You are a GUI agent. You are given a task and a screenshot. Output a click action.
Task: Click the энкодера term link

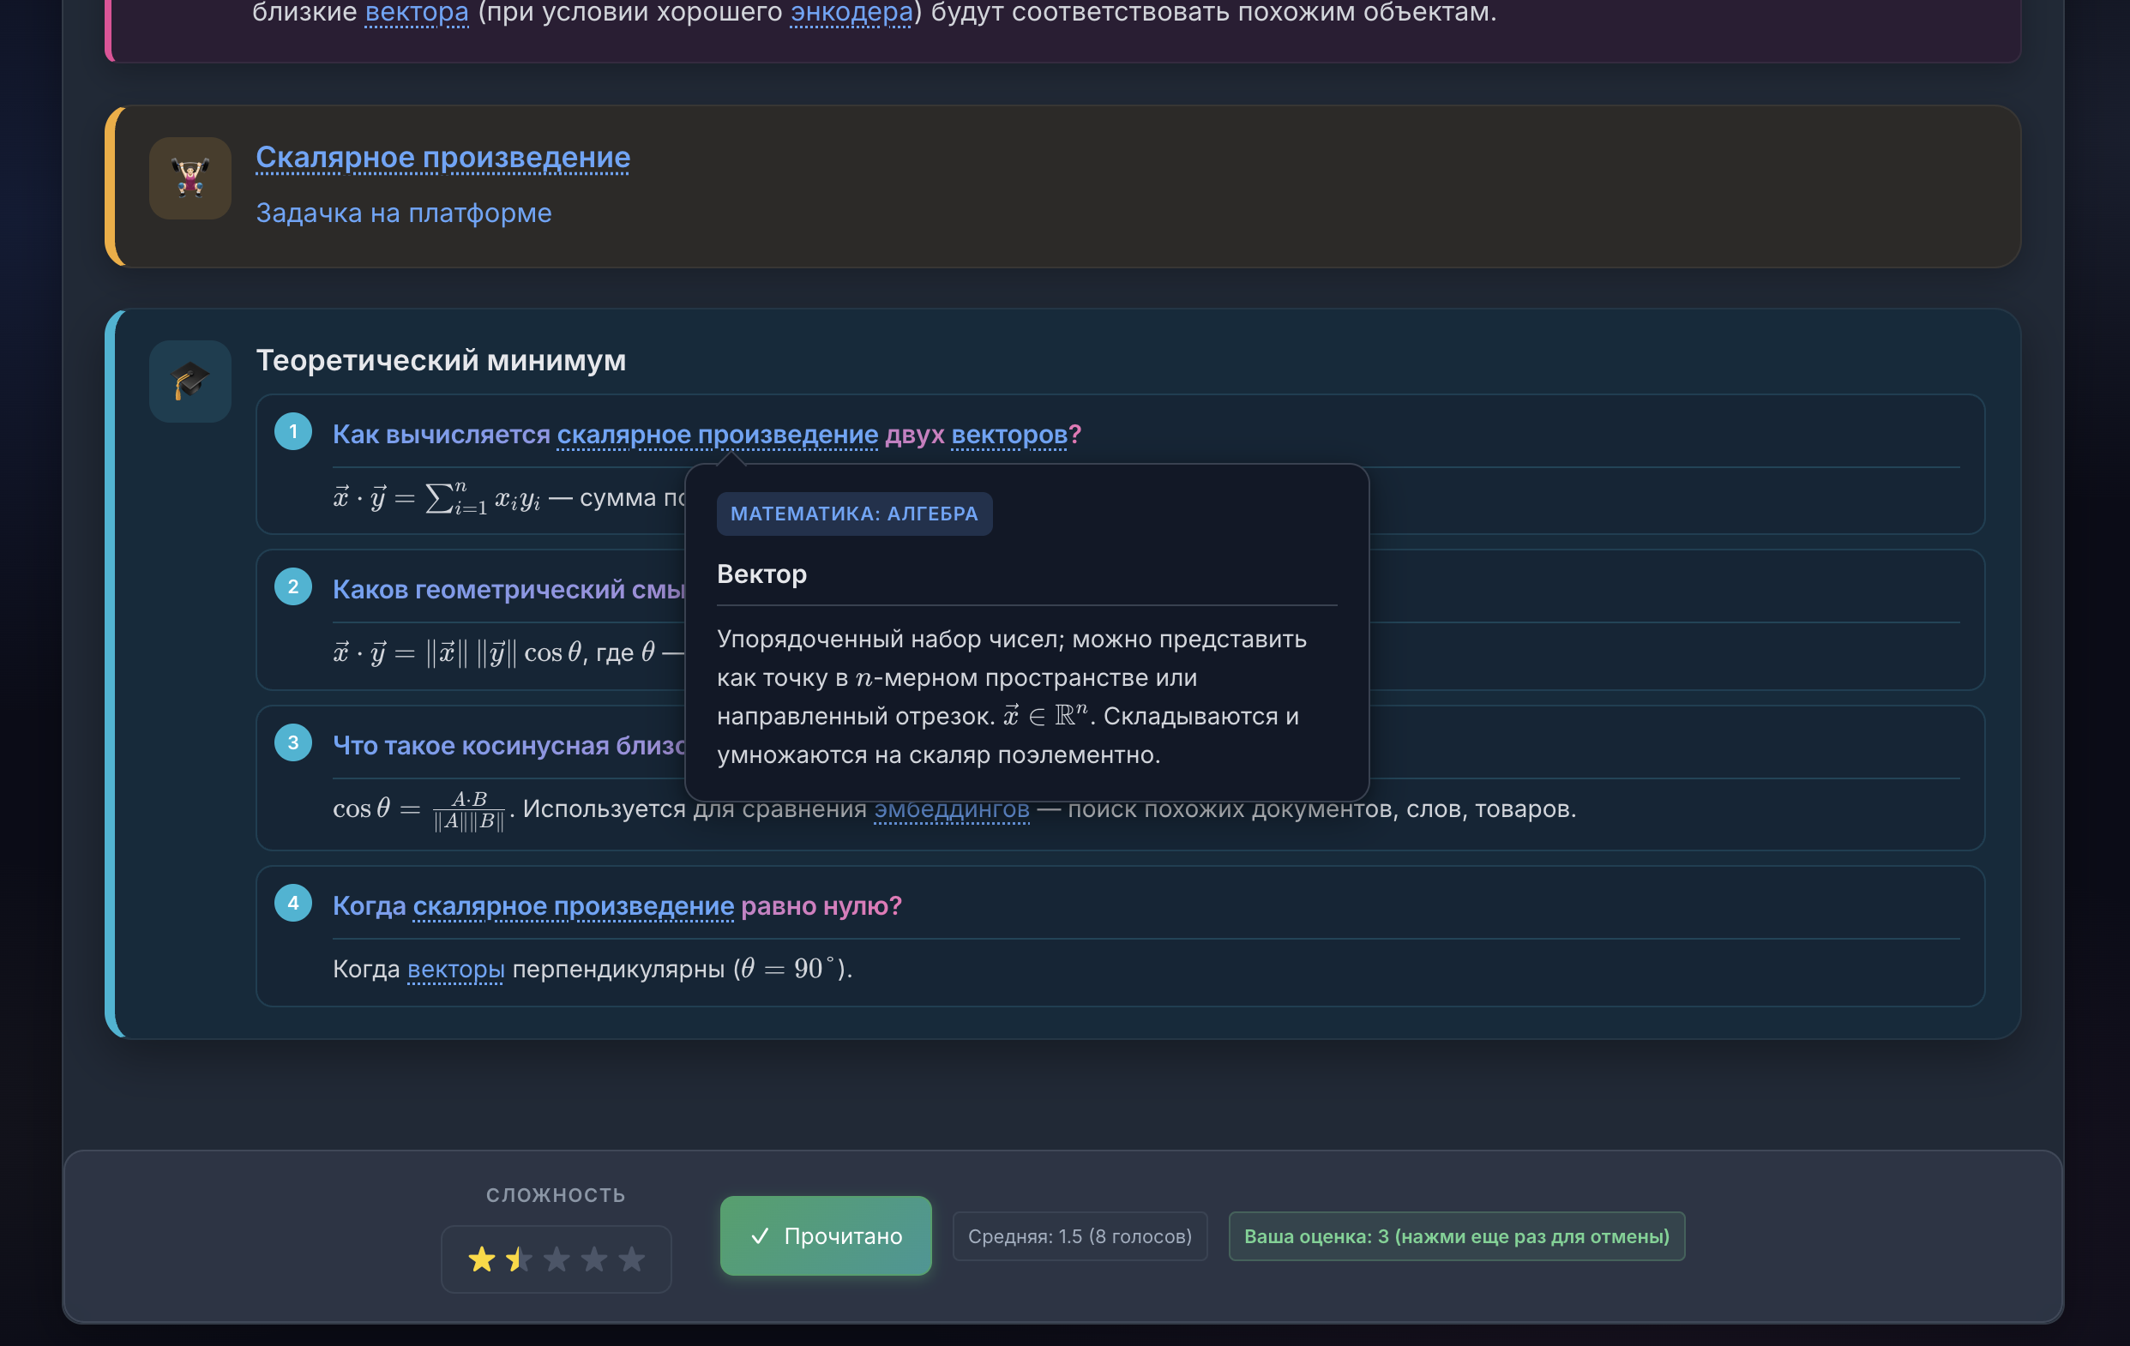851,12
